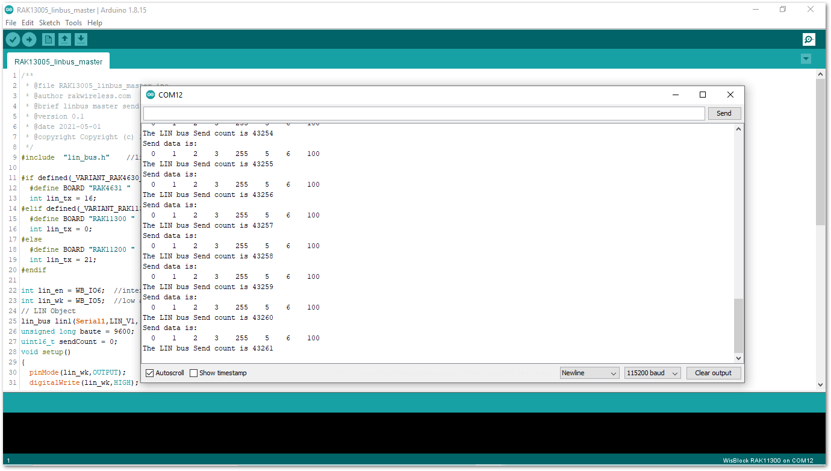Screen dimensions: 831x471
Task: Click '#include "lin_bus.h"' code line
Action: click(x=65, y=157)
